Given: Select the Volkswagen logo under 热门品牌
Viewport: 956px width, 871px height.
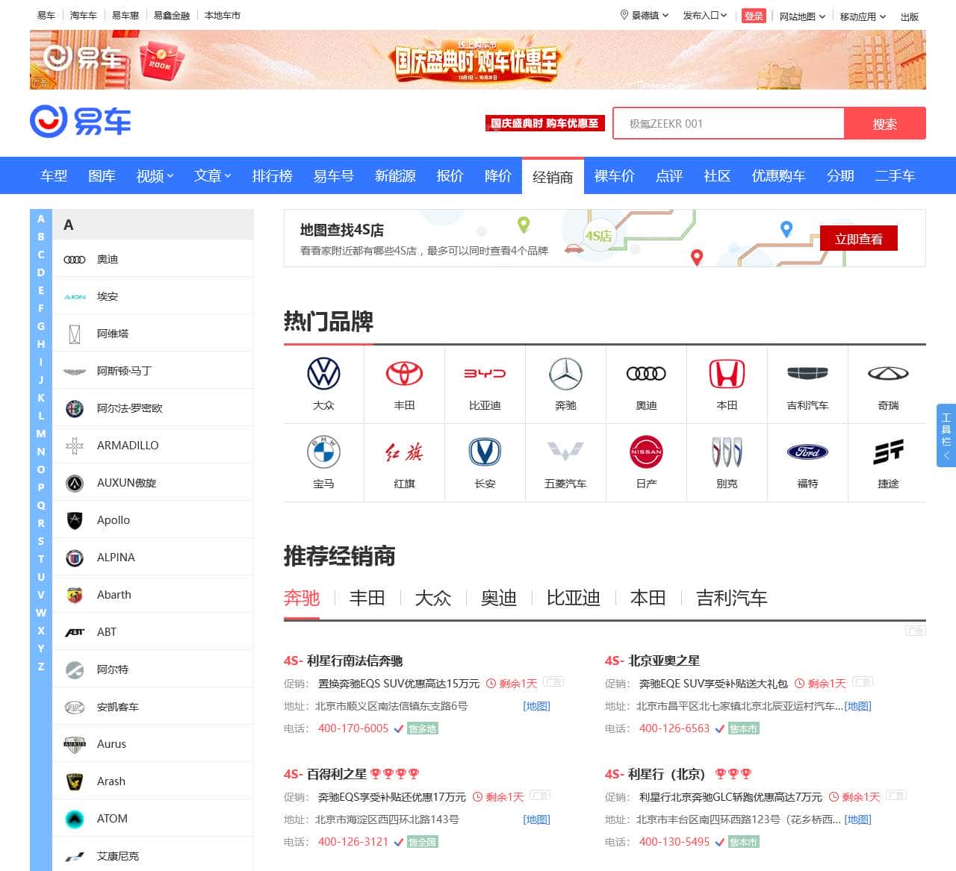Looking at the screenshot, I should pyautogui.click(x=323, y=373).
